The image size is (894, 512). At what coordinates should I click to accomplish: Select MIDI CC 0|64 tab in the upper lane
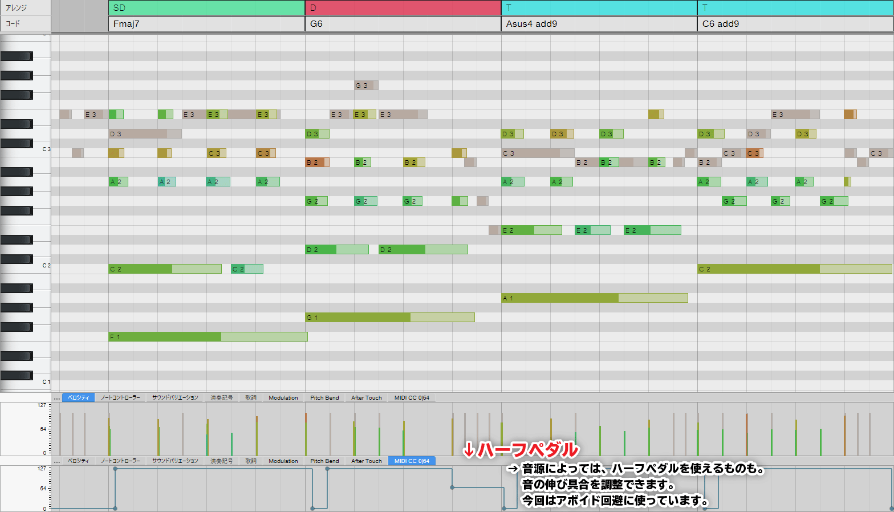pos(412,398)
